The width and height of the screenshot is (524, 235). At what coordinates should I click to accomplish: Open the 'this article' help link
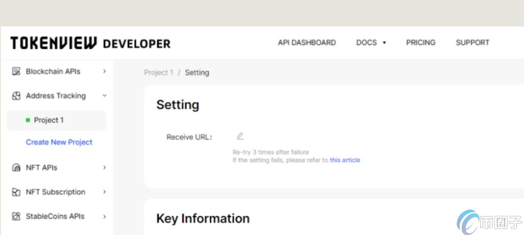point(345,160)
